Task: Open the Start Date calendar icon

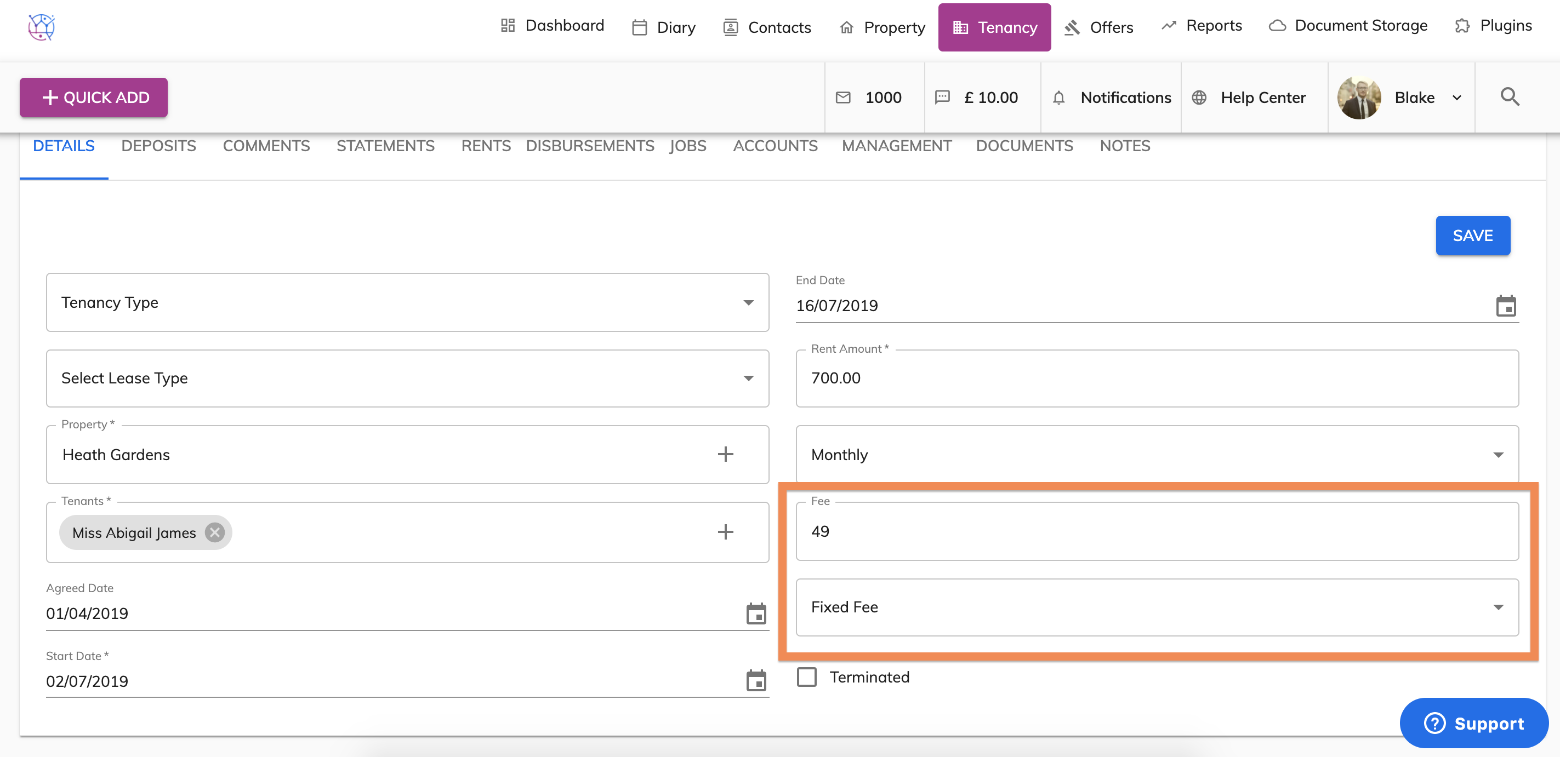Action: 756,681
